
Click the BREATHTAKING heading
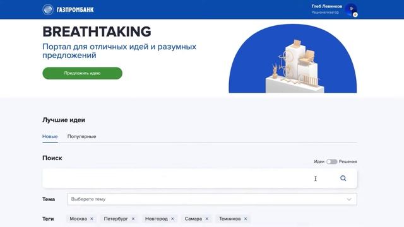[97, 32]
